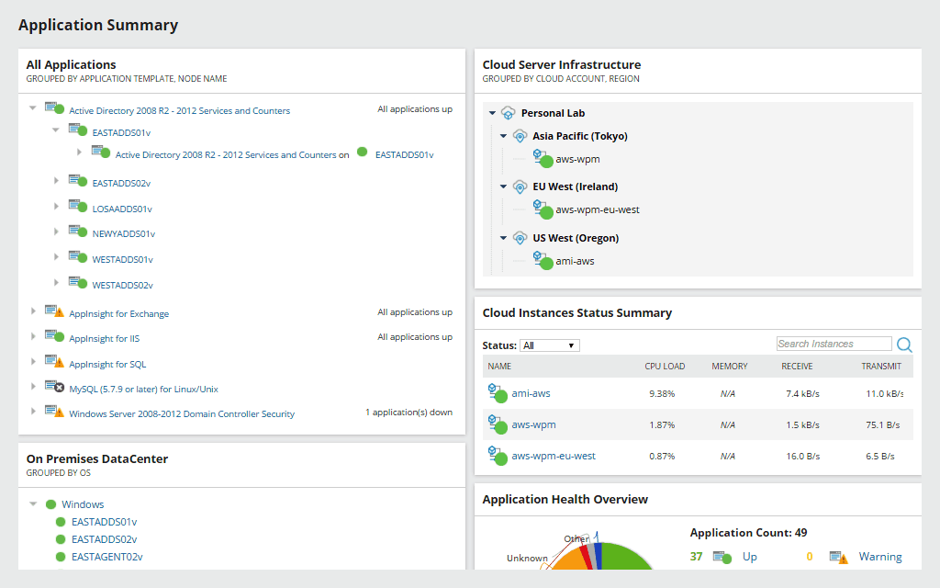
Task: Open the aws-wpm instance link
Action: [x=533, y=424]
